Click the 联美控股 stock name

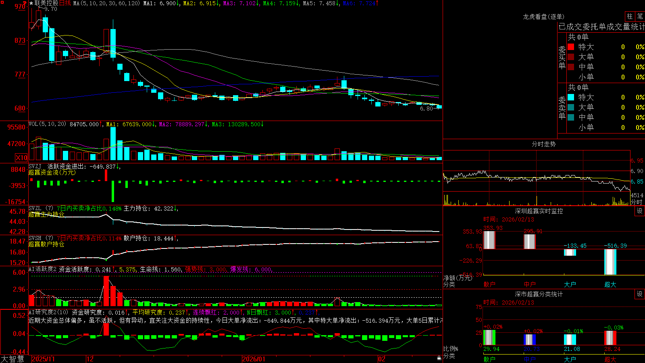click(x=46, y=3)
